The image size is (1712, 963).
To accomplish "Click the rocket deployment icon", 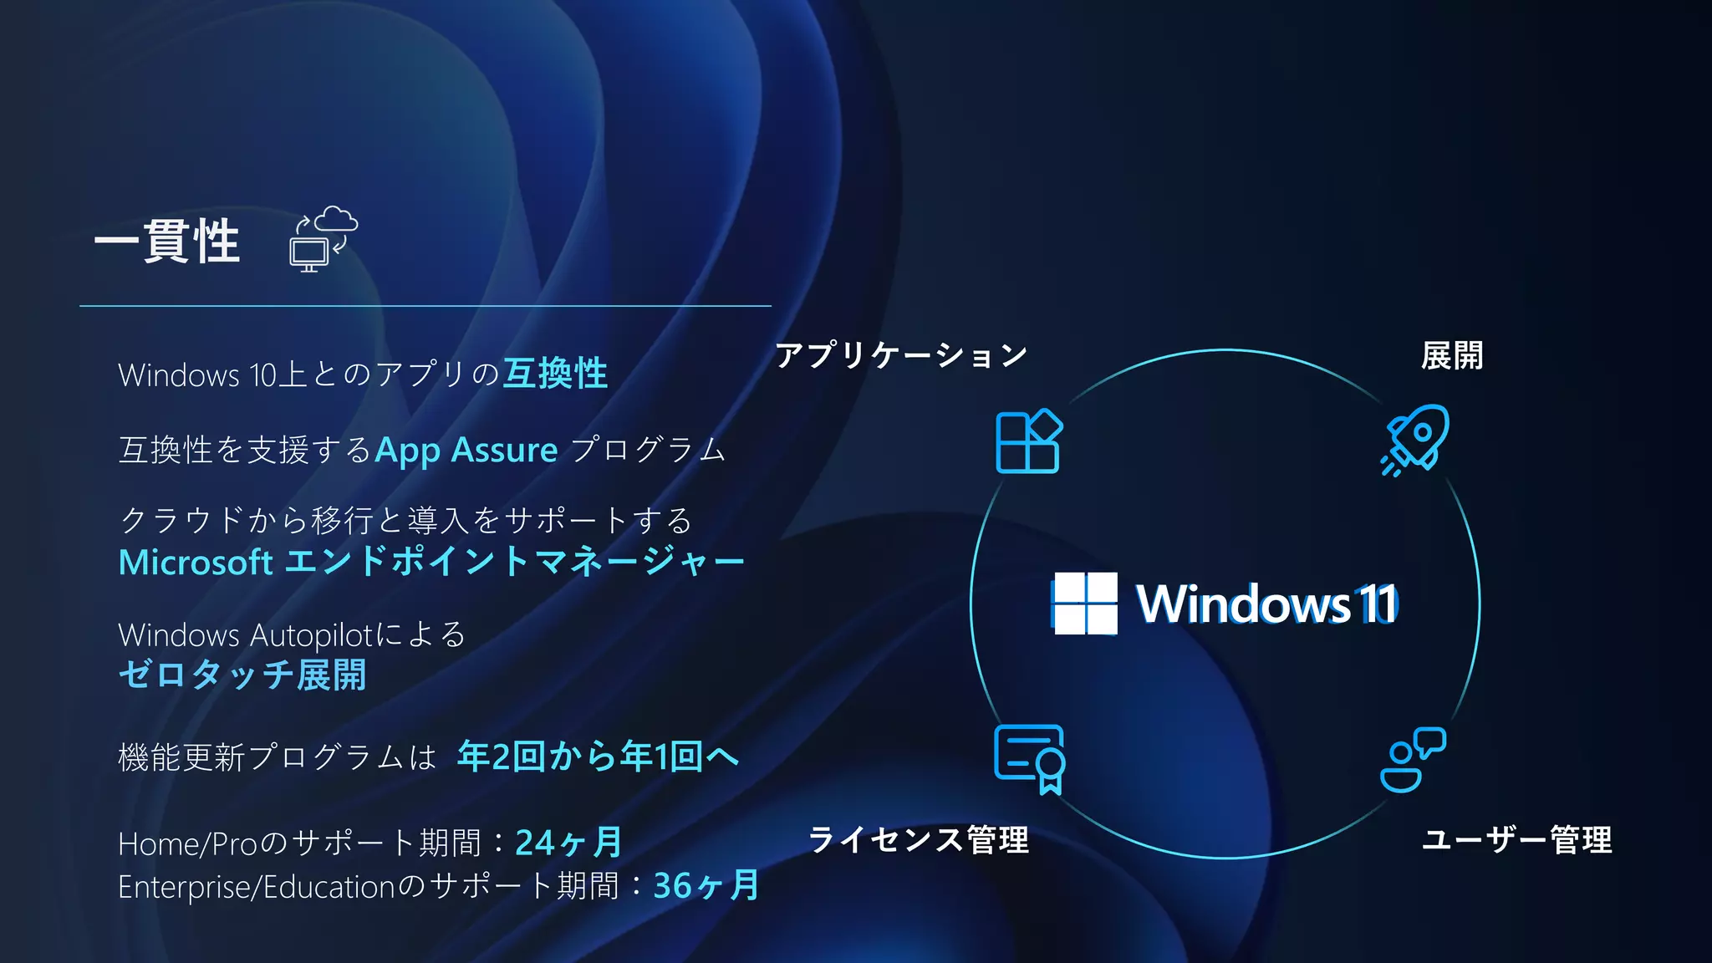I will coord(1414,441).
